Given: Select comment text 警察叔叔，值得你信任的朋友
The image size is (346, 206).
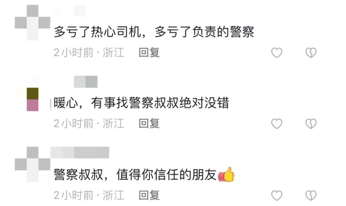Looking at the screenshot, I should click(135, 175).
